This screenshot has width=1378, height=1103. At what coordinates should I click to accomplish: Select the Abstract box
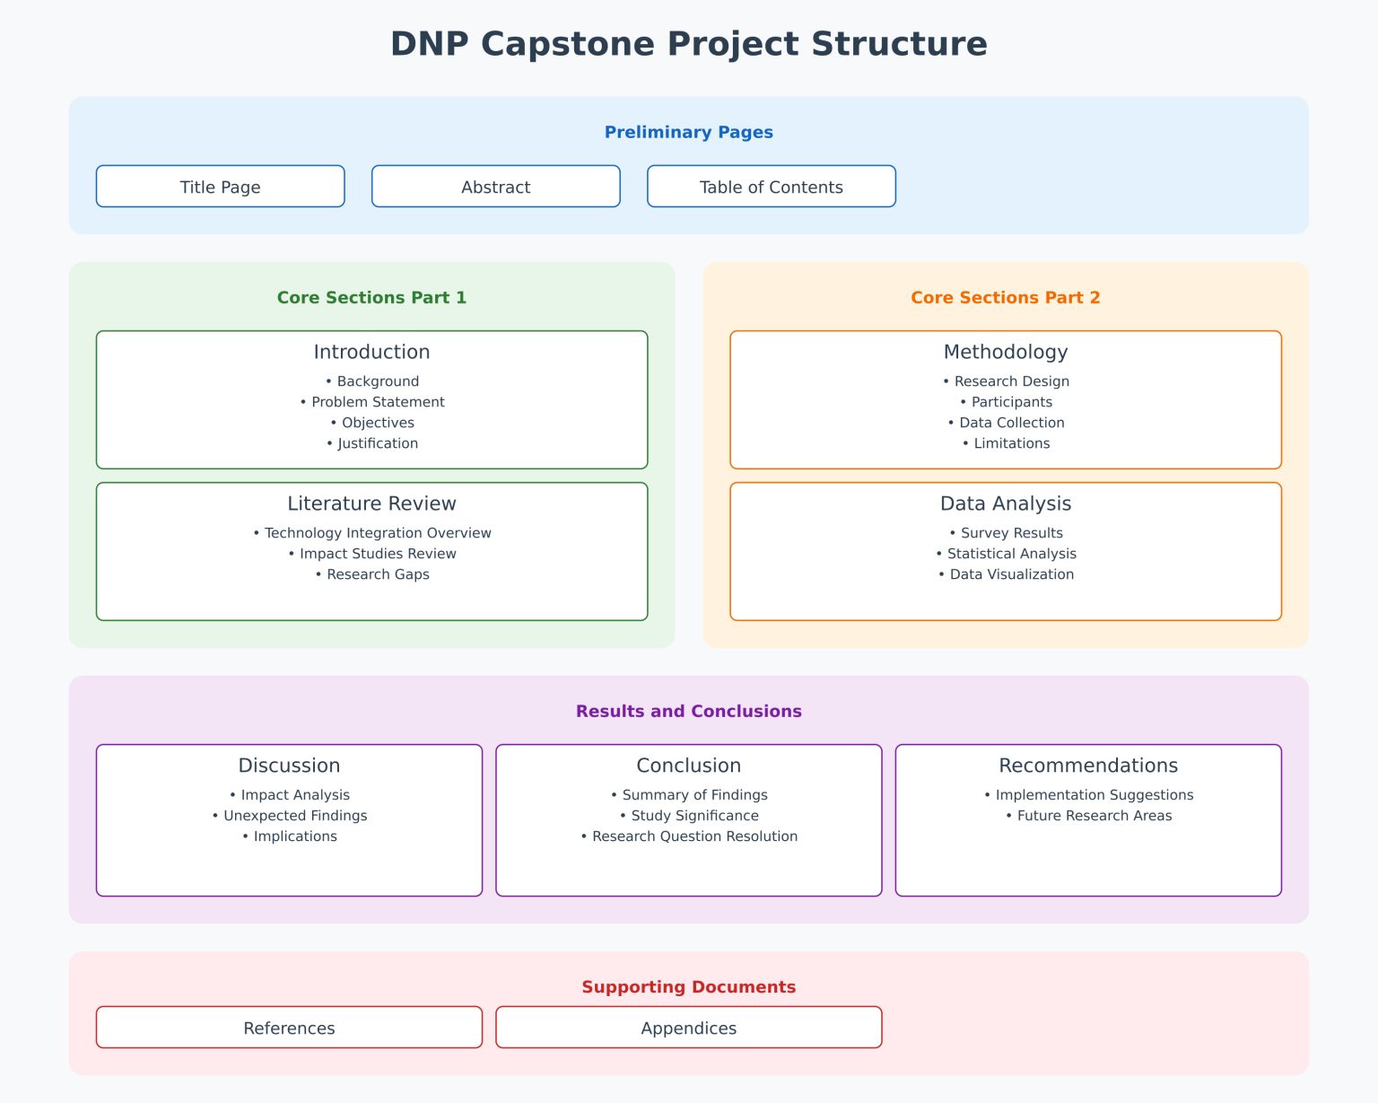[495, 187]
